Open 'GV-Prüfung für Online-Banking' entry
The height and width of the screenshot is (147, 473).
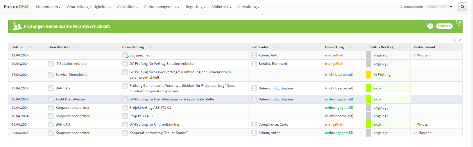coord(154,124)
